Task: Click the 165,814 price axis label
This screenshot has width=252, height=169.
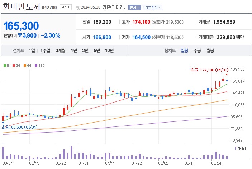Action: coord(238,81)
